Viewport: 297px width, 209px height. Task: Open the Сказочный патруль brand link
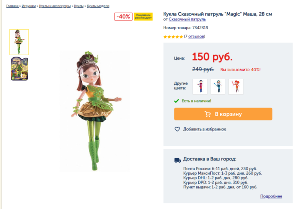click(187, 19)
